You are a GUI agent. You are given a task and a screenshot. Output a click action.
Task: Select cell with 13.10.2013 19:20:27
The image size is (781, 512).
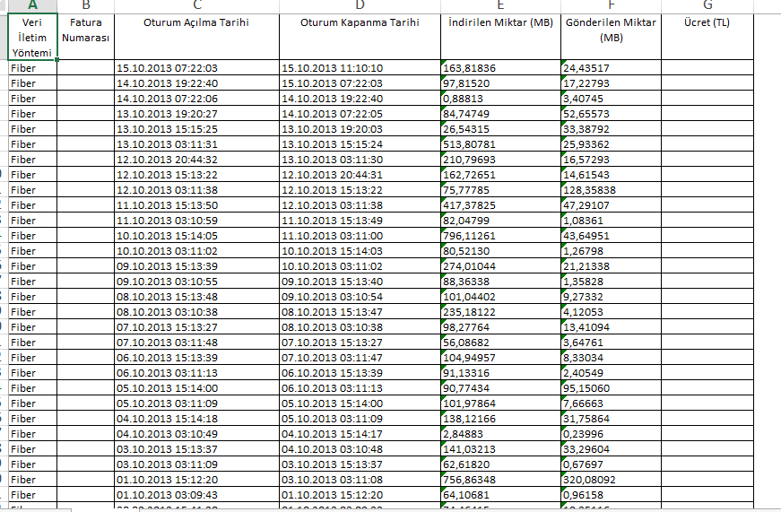196,114
